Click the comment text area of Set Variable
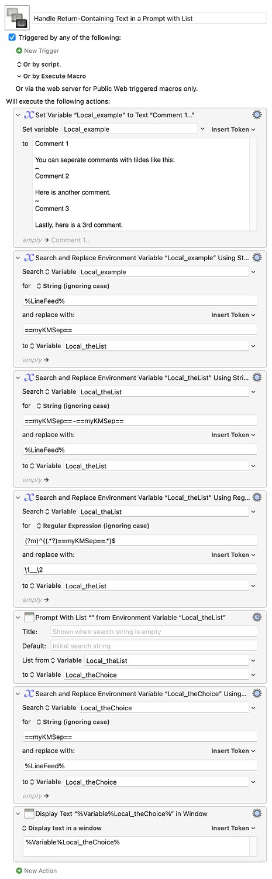Image resolution: width=272 pixels, height=879 pixels. [140, 185]
